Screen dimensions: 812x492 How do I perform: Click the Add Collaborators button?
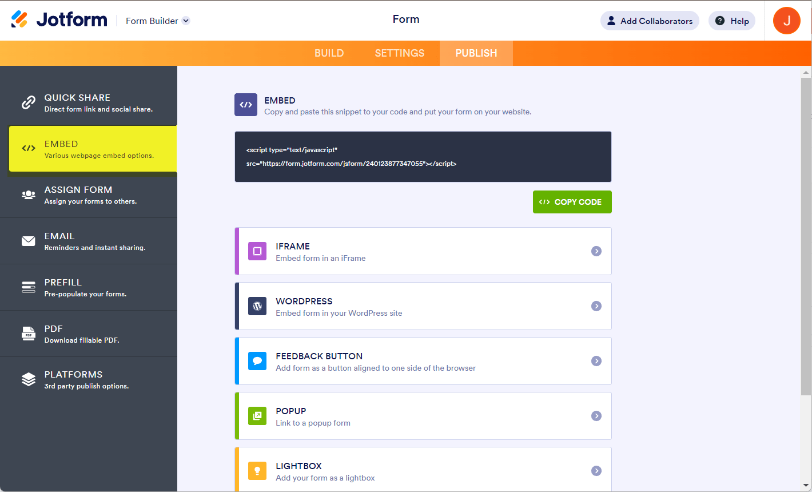(650, 21)
